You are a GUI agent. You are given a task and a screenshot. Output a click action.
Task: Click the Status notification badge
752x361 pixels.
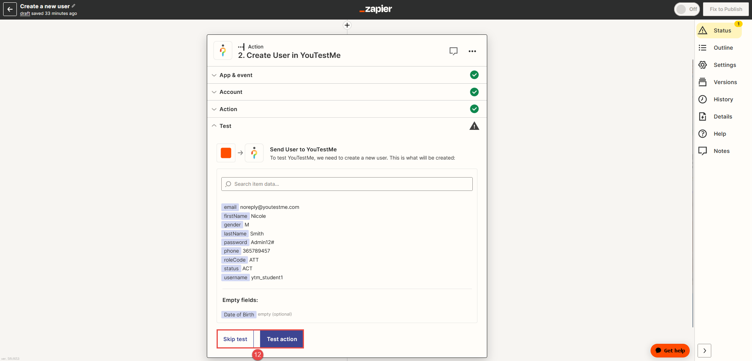coord(738,24)
